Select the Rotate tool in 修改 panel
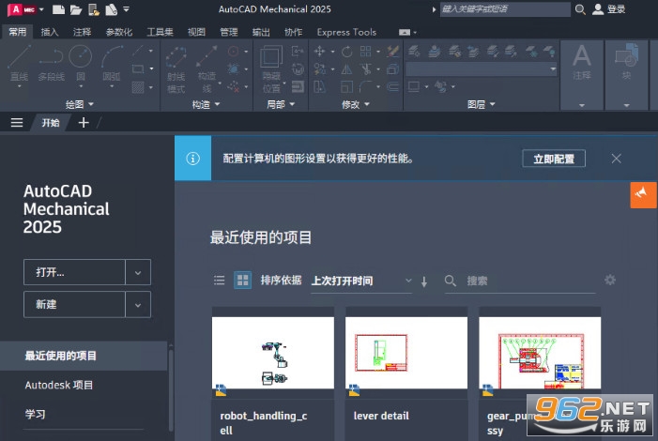 (346, 52)
